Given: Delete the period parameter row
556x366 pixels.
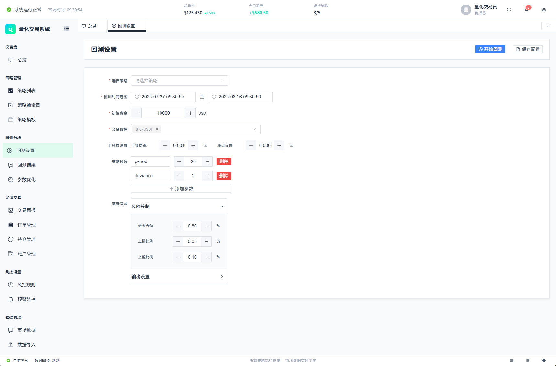Looking at the screenshot, I should point(224,161).
